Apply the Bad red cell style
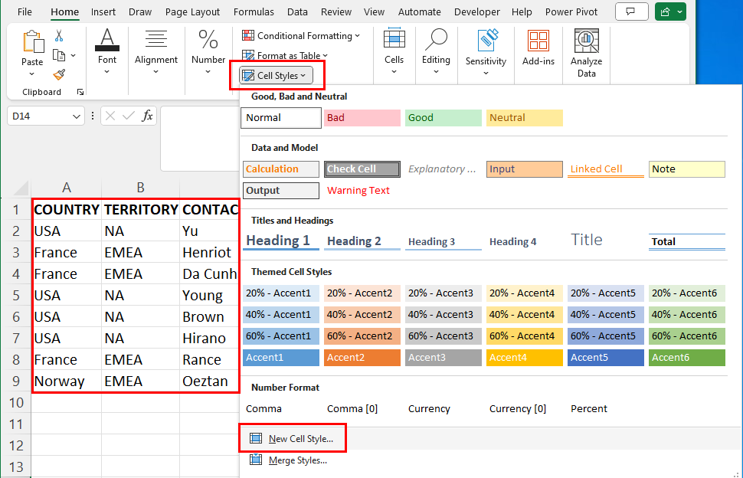The height and width of the screenshot is (478, 743). pyautogui.click(x=362, y=118)
